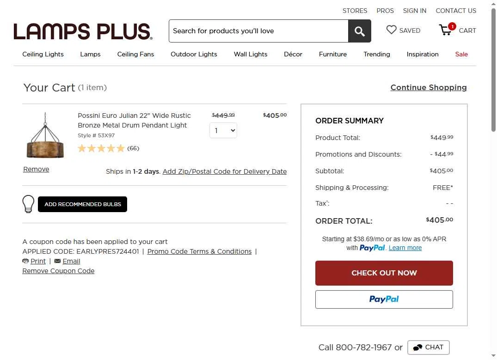Open the Ceiling Lights menu
The image size is (497, 360).
click(x=43, y=54)
